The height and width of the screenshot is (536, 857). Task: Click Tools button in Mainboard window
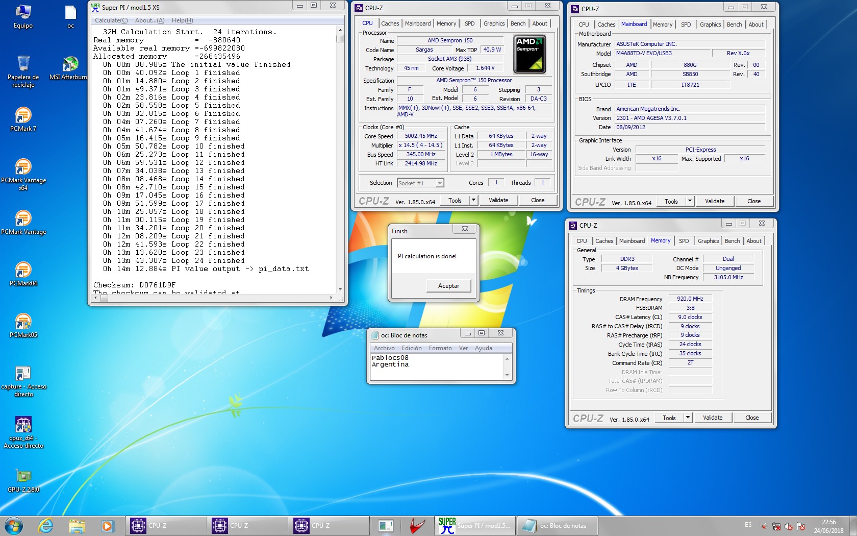[671, 201]
